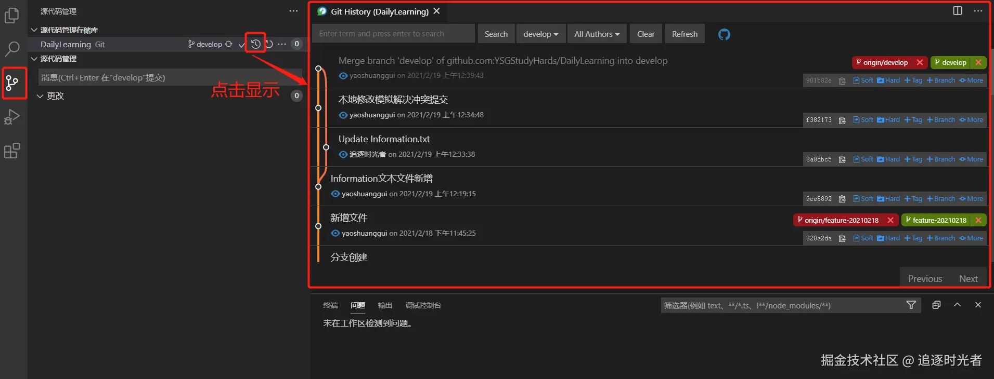
Task: Click the Git History clock icon
Action: [x=255, y=44]
